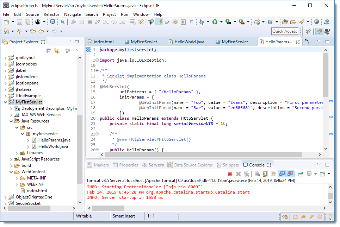Select HelloParams.java in Project Explorer
Screen dimensions: 340x227
54,140
